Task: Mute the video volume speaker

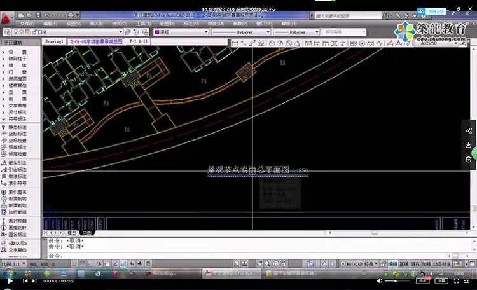Action: click(379, 281)
